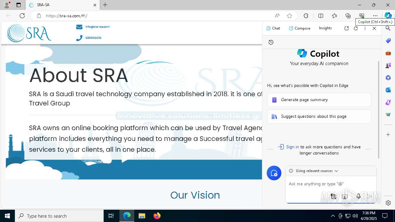
Task: Close the SRA-SA tab
Action: (95, 5)
